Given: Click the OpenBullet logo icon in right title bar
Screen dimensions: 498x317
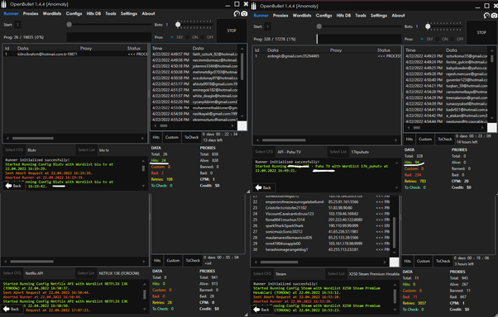Looking at the screenshot, I should [x=254, y=7].
